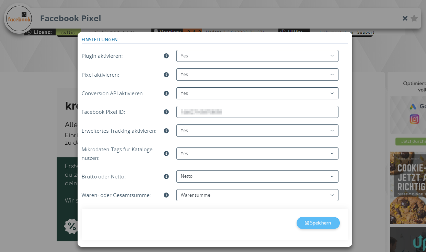Click the info icon beside Brutto oder Netto
426x252 pixels.
coord(166,176)
